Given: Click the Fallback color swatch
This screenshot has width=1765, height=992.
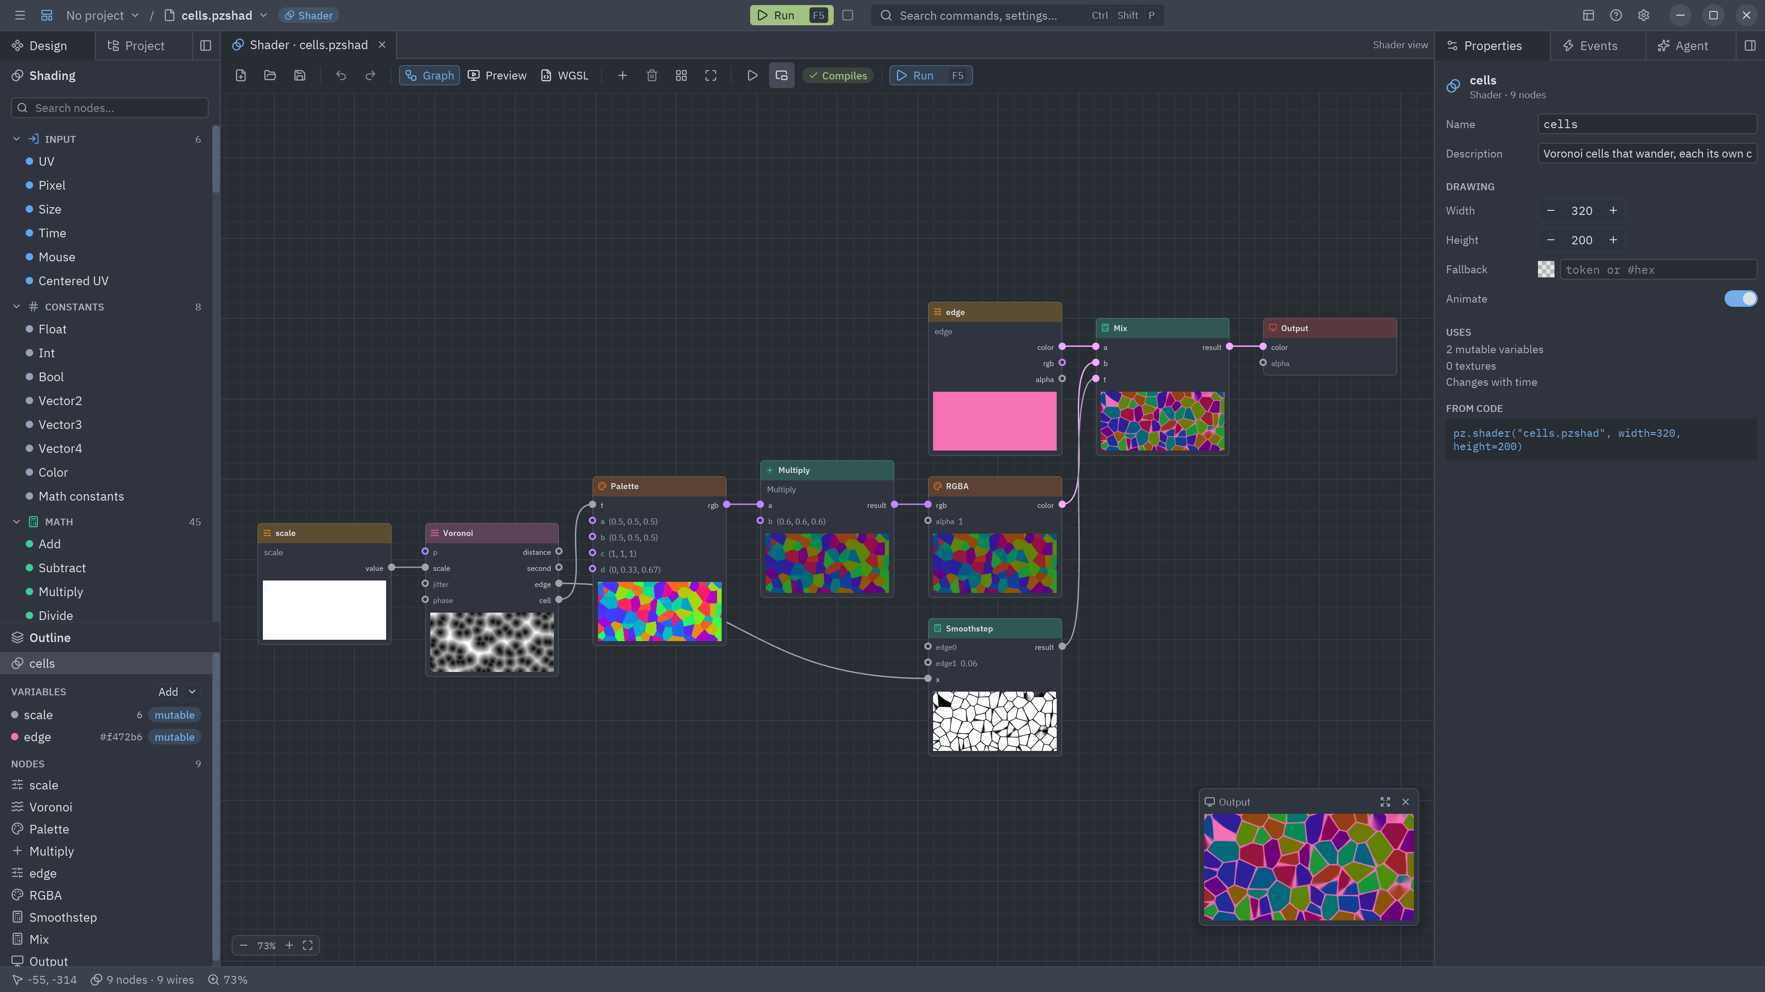Looking at the screenshot, I should point(1546,269).
